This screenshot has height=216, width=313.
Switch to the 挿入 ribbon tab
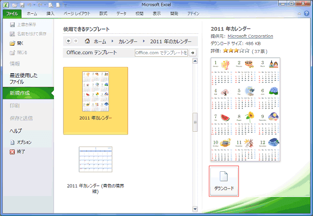(x=50, y=13)
